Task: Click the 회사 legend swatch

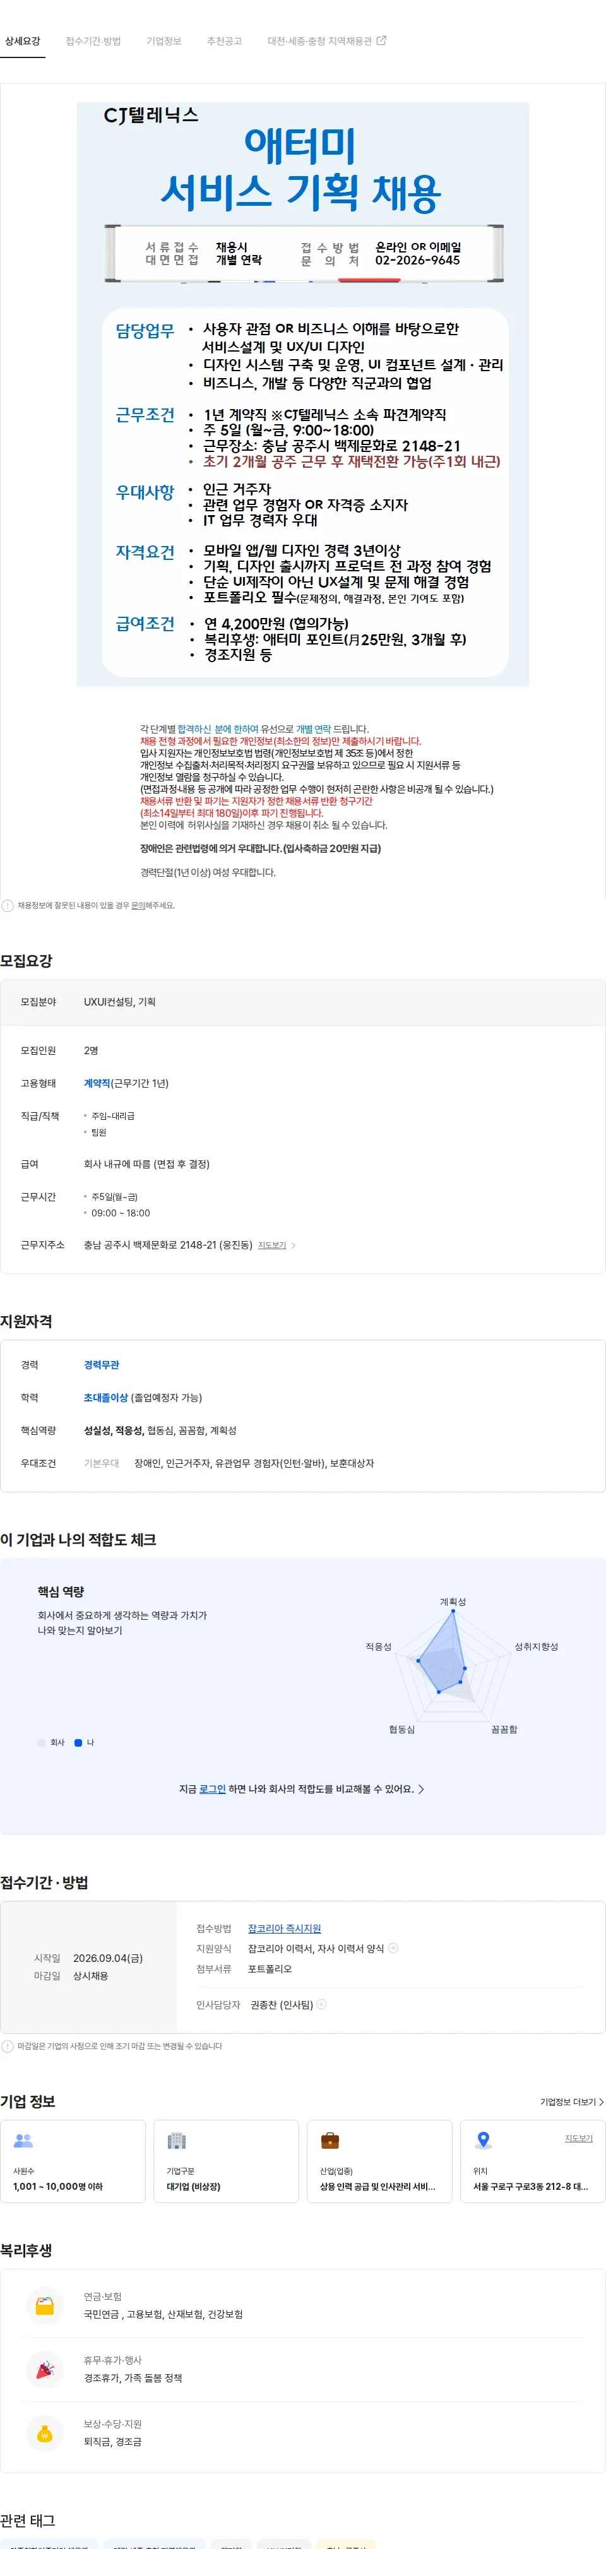Action: (40, 1742)
